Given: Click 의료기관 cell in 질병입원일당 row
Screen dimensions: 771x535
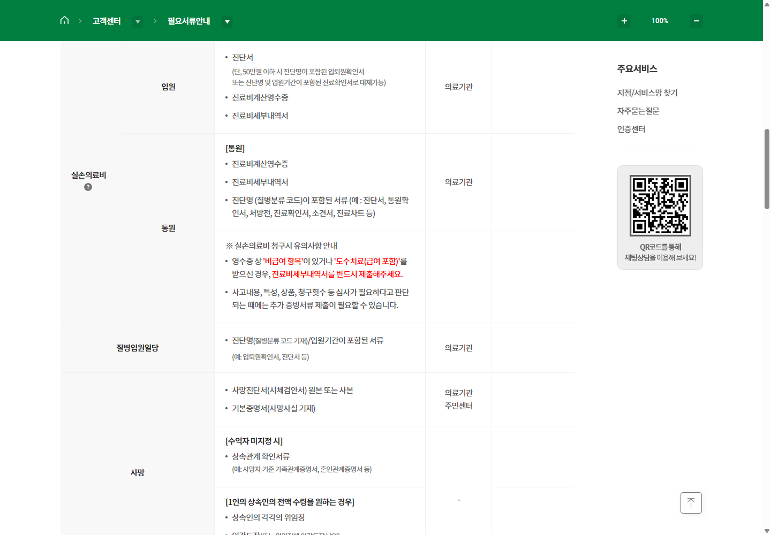Looking at the screenshot, I should pos(459,348).
